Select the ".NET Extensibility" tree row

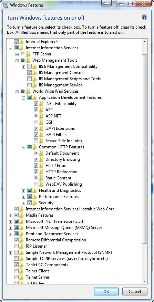(61, 103)
